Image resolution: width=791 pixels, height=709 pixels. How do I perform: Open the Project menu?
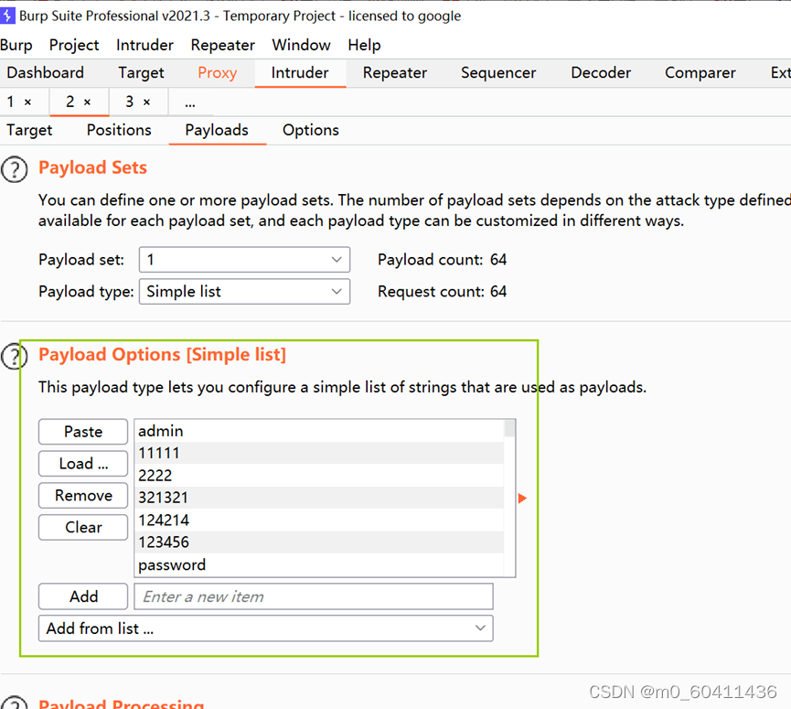click(74, 45)
